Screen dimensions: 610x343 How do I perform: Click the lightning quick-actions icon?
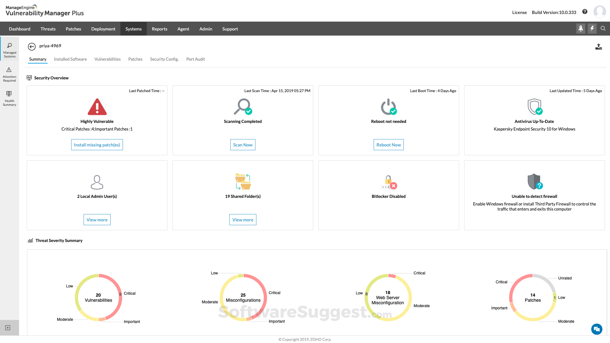point(592,29)
